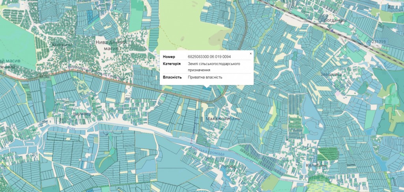Image resolution: width=404 pixels, height=192 pixels.
Task: Click the Мала Колибань village label
Action: 223,118
